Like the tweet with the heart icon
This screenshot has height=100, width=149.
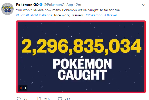(60, 99)
